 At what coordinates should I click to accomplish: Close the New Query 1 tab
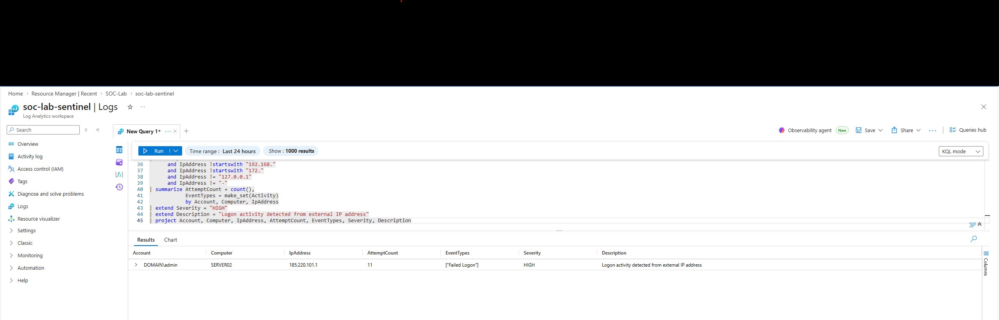point(175,131)
